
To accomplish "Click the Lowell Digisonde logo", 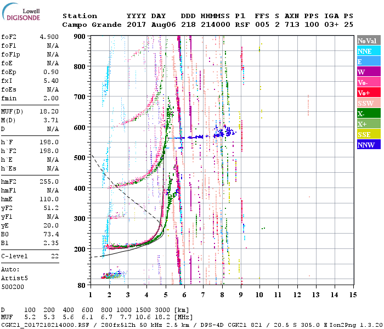I will (21, 12).
